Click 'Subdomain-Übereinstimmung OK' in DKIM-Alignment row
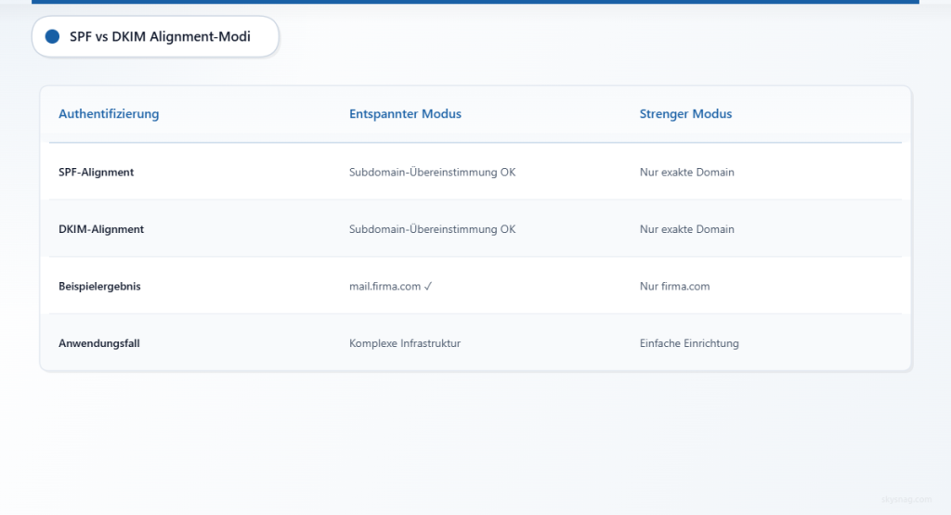Image resolution: width=951 pixels, height=515 pixels. pos(433,229)
